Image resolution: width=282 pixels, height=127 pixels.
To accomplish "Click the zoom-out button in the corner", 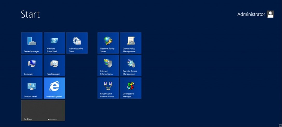I will 280,125.
